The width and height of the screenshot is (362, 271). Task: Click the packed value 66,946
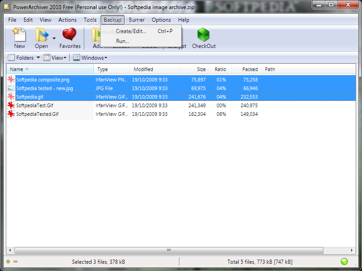251,88
